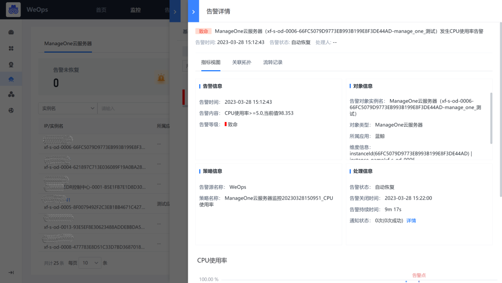Viewport: 502px width, 283px height.
Task: Open the dashboard gauge sidebar icon
Action: coord(11,32)
